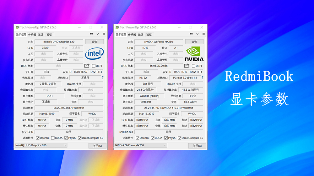
Task: Click the refresh icon in Intel GPU-Z window
Action: click(x=98, y=34)
